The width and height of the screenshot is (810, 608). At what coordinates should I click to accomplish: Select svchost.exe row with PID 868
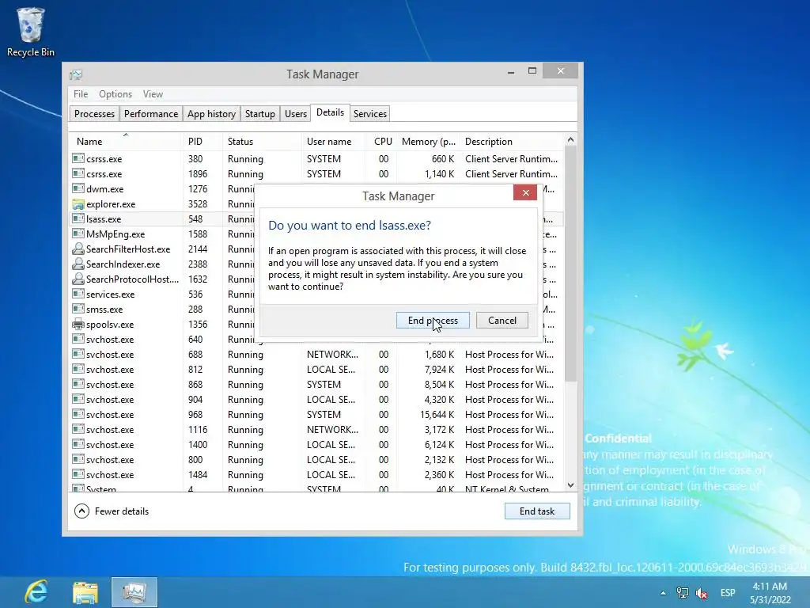click(x=316, y=385)
